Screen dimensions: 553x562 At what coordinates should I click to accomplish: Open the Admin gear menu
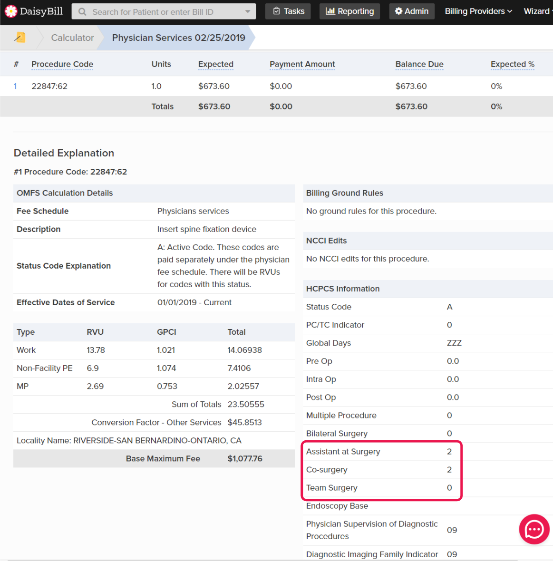[x=412, y=11]
